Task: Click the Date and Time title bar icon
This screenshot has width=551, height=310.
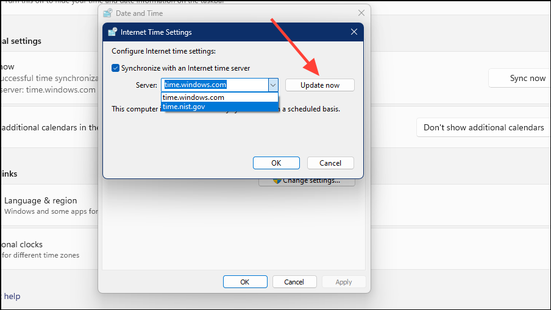Action: (x=107, y=13)
